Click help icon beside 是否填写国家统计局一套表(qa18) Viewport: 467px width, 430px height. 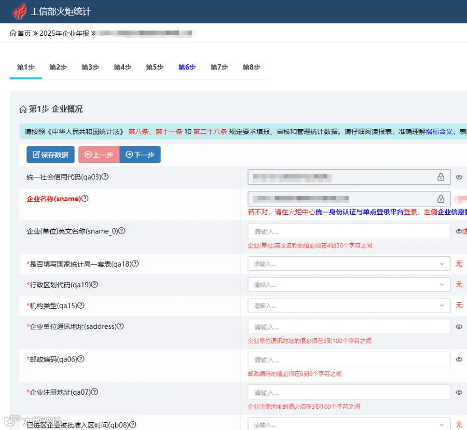click(x=135, y=264)
